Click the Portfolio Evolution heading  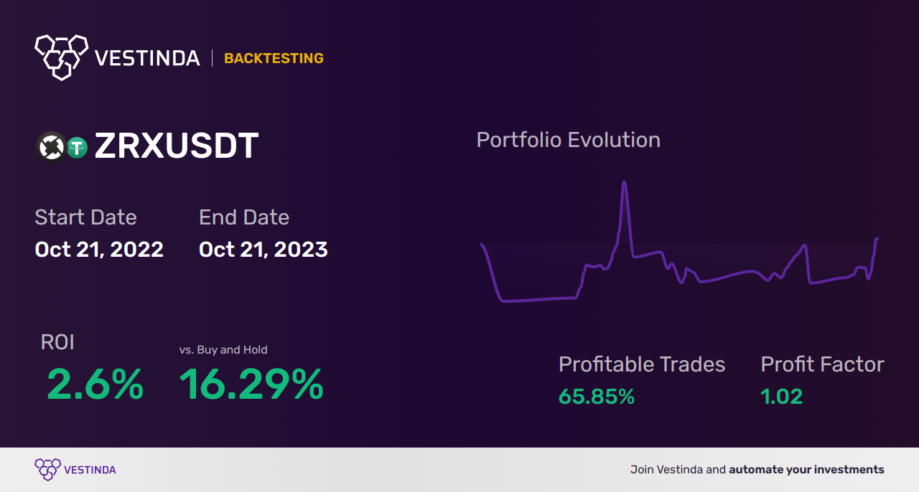pyautogui.click(x=569, y=140)
